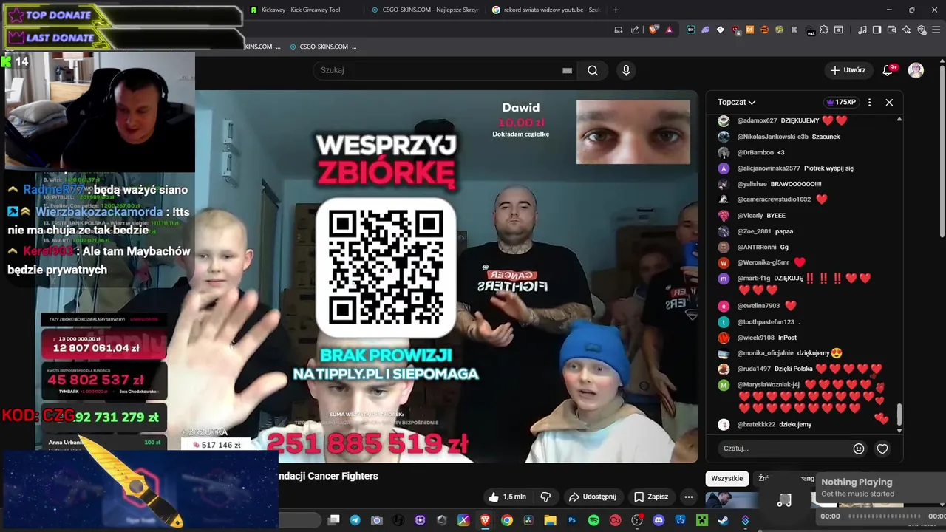Open the 175 XP chat points badge

click(840, 102)
